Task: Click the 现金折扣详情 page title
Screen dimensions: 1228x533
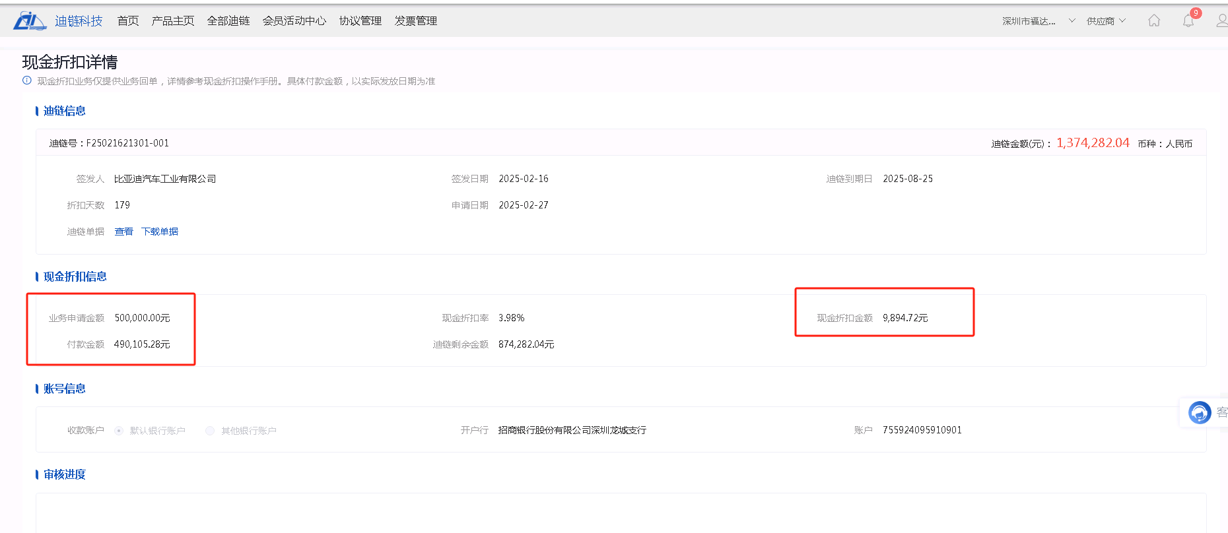Action: 70,62
